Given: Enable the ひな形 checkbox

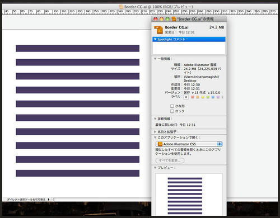Looking at the screenshot, I should point(172,106).
